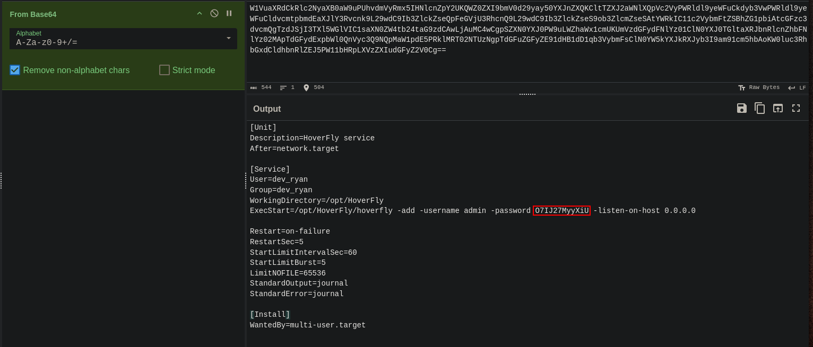The width and height of the screenshot is (813, 347).
Task: Click the [Install] line in the output
Action: coord(270,315)
